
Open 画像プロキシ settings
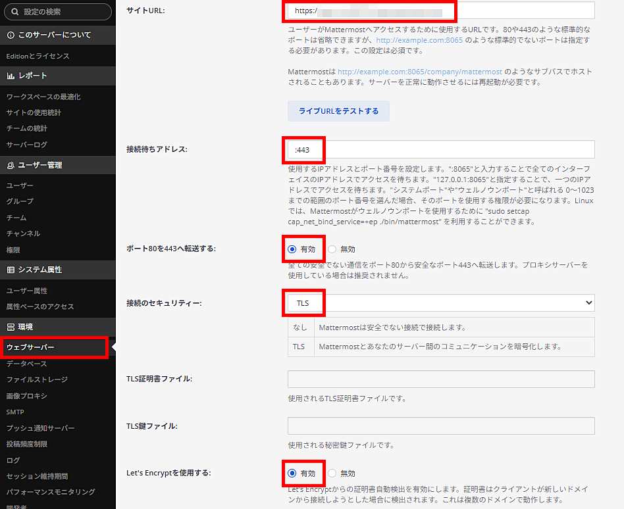pyautogui.click(x=27, y=396)
